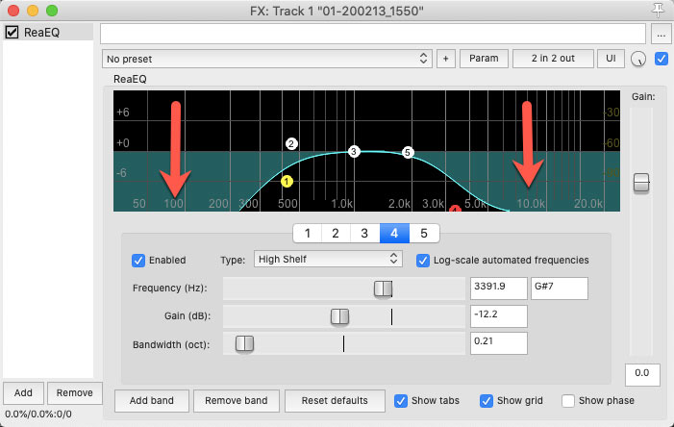674x427 pixels.
Task: Click the pin window icon in title bar
Action: click(x=658, y=10)
